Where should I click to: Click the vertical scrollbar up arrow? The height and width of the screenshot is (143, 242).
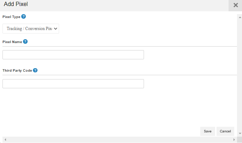(240, 17)
